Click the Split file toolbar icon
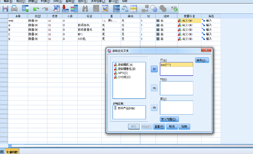Viewport: 253px width, 154px height. 116,9
